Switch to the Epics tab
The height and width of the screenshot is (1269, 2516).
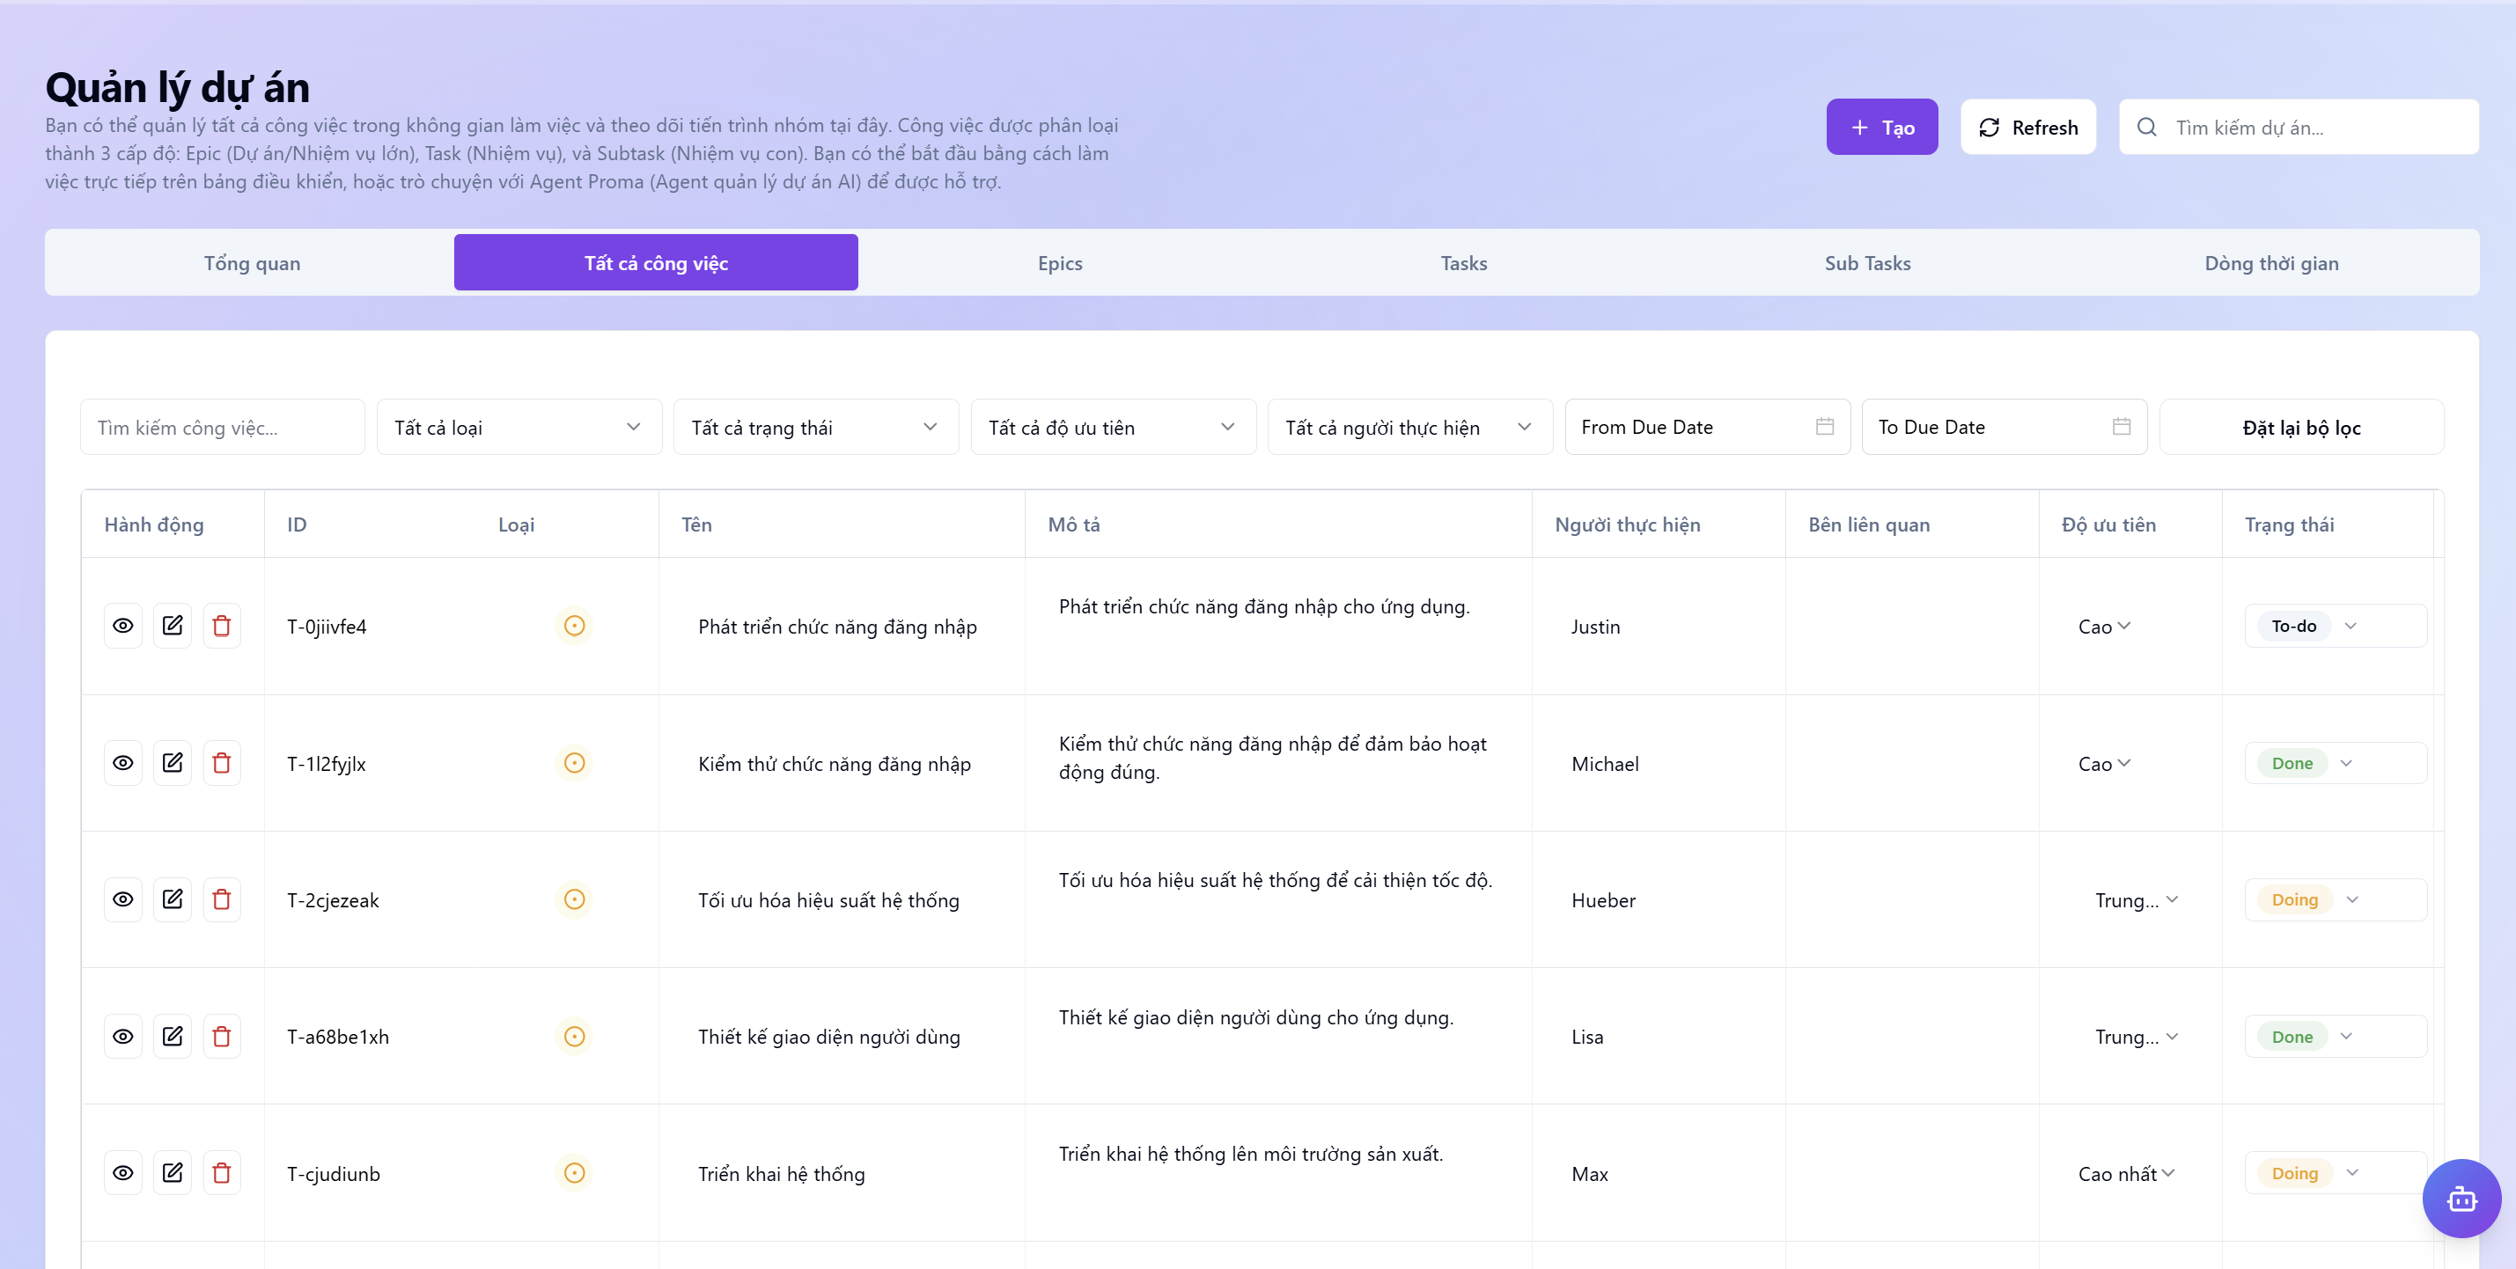(x=1060, y=262)
